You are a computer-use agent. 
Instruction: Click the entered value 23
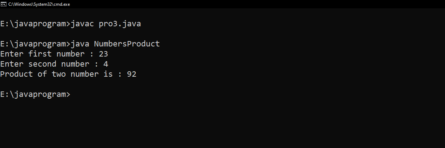pos(103,54)
